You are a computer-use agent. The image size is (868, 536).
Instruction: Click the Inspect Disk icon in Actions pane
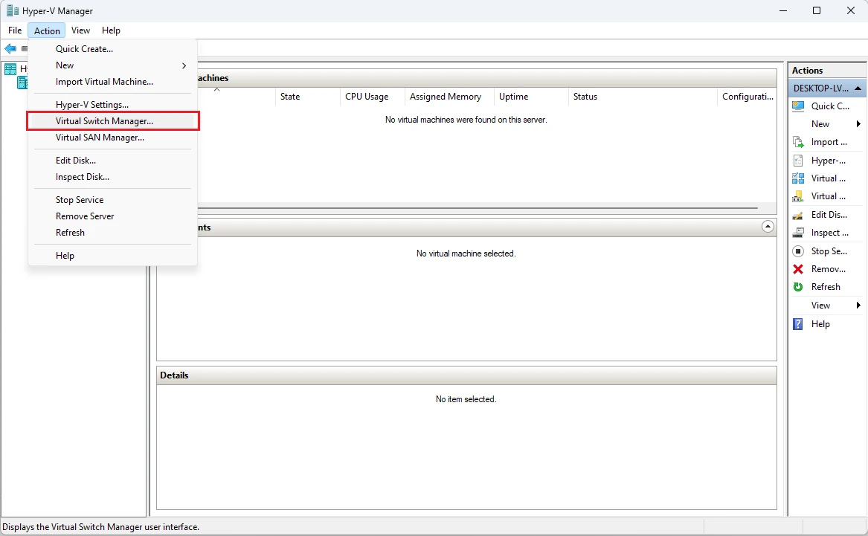coord(797,233)
